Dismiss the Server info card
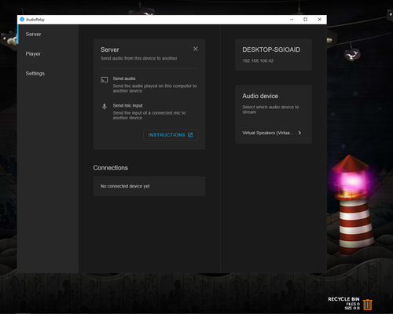The image size is (393, 314). click(196, 49)
